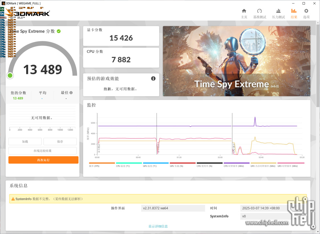
Task: Toggle the CPU 使用率 black legend swatch
Action: point(210,163)
